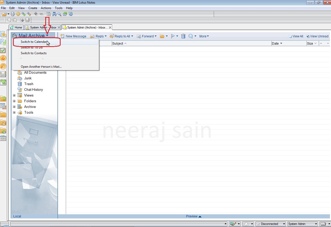The width and height of the screenshot is (331, 227).
Task: Click the navigate down green arrow icon
Action: pyautogui.click(x=24, y=14)
